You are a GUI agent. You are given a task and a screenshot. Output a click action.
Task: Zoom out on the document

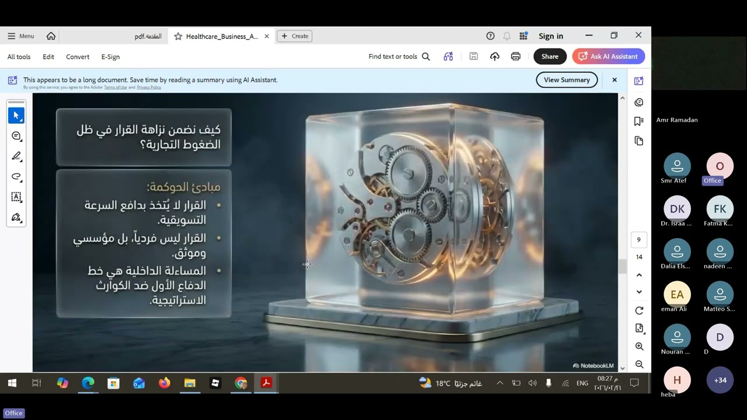pyautogui.click(x=639, y=365)
